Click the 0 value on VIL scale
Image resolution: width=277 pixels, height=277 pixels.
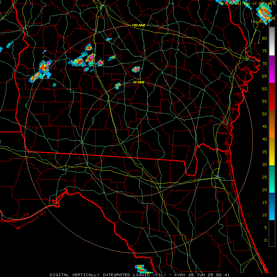pos(266,240)
